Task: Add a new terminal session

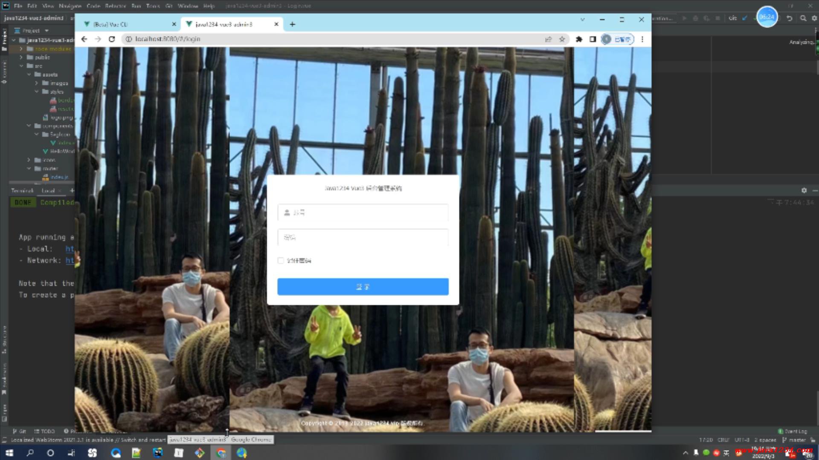Action: [x=72, y=190]
